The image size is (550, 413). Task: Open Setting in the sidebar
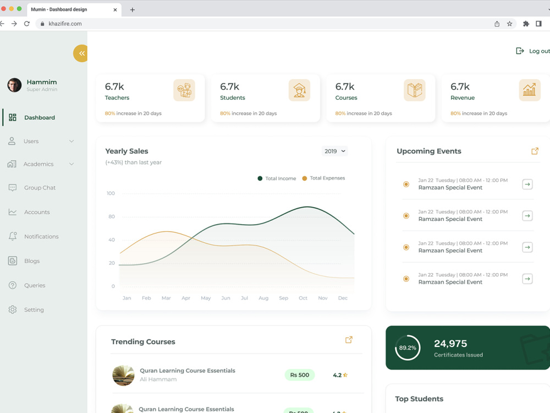34,309
